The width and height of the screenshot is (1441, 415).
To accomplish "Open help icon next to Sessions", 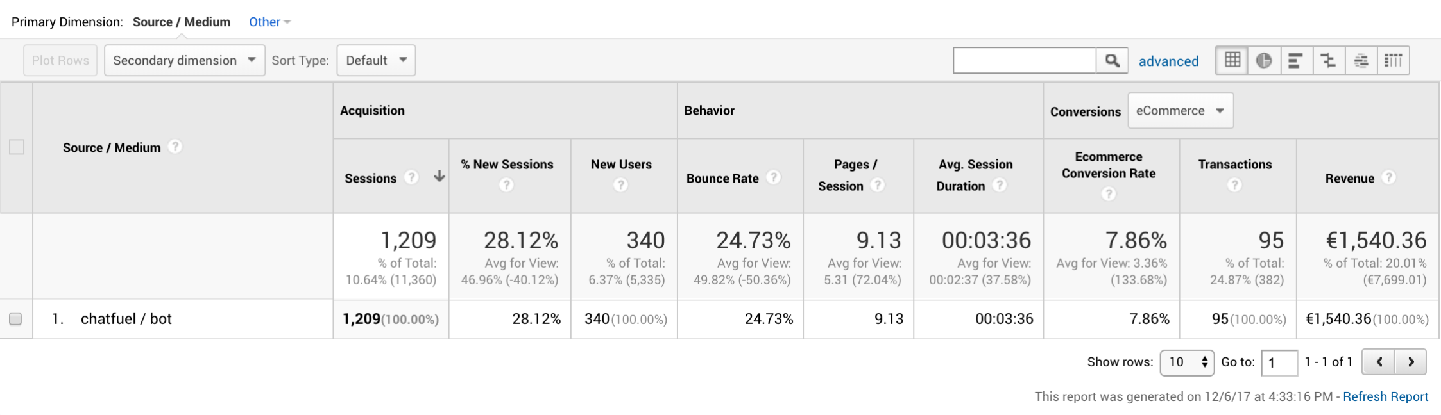I will point(411,177).
